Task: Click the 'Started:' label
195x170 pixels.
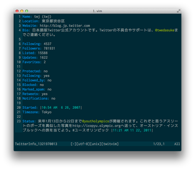Action: coord(30,108)
